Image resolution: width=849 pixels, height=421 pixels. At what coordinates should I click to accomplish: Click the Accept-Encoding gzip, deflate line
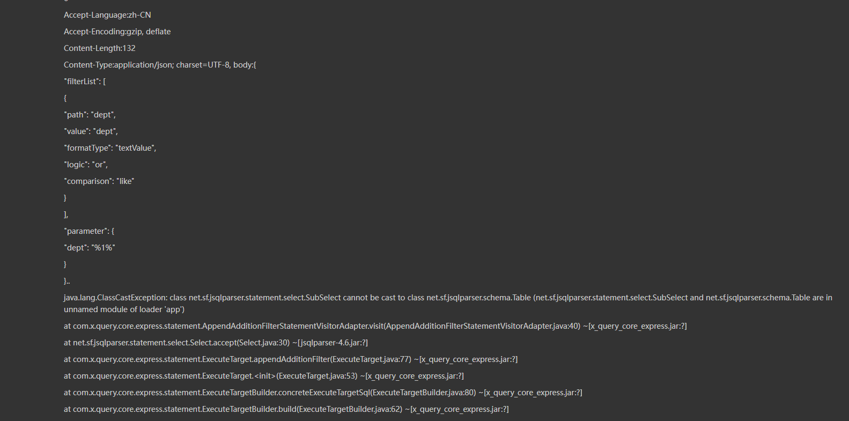[117, 32]
